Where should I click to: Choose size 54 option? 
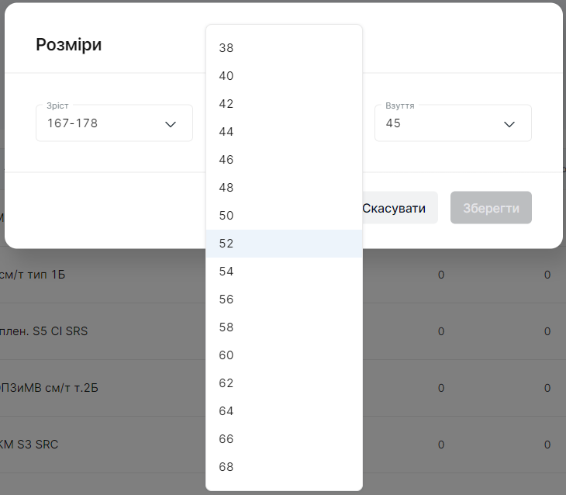pyautogui.click(x=284, y=272)
